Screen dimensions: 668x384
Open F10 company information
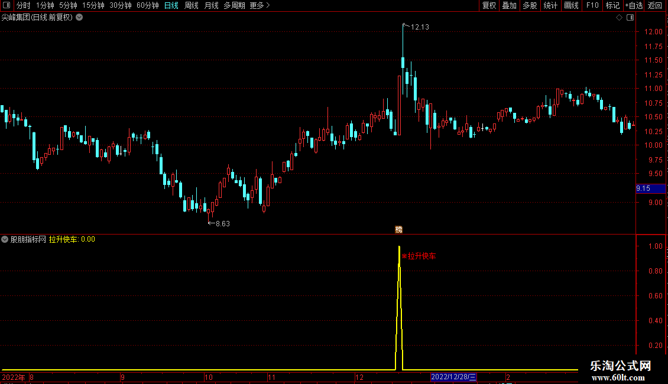pyautogui.click(x=592, y=5)
